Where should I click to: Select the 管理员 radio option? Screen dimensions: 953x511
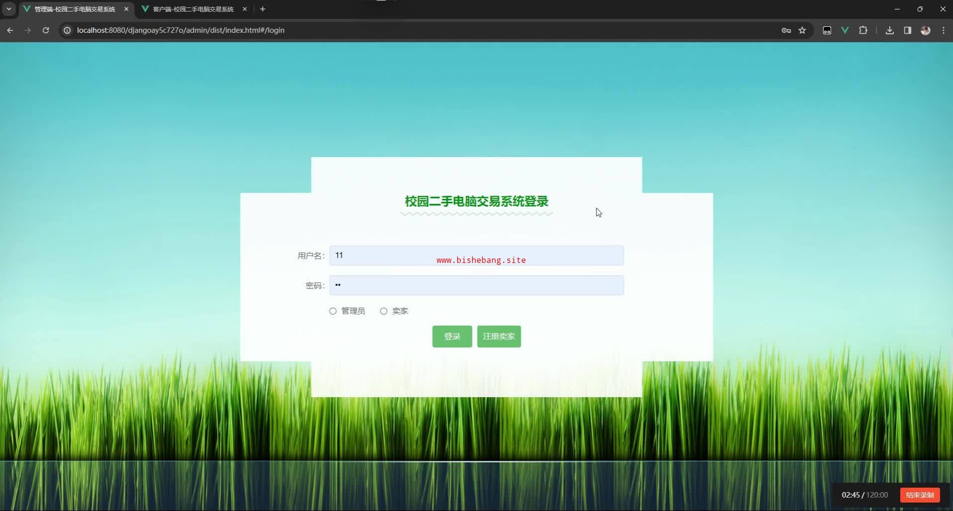tap(333, 311)
